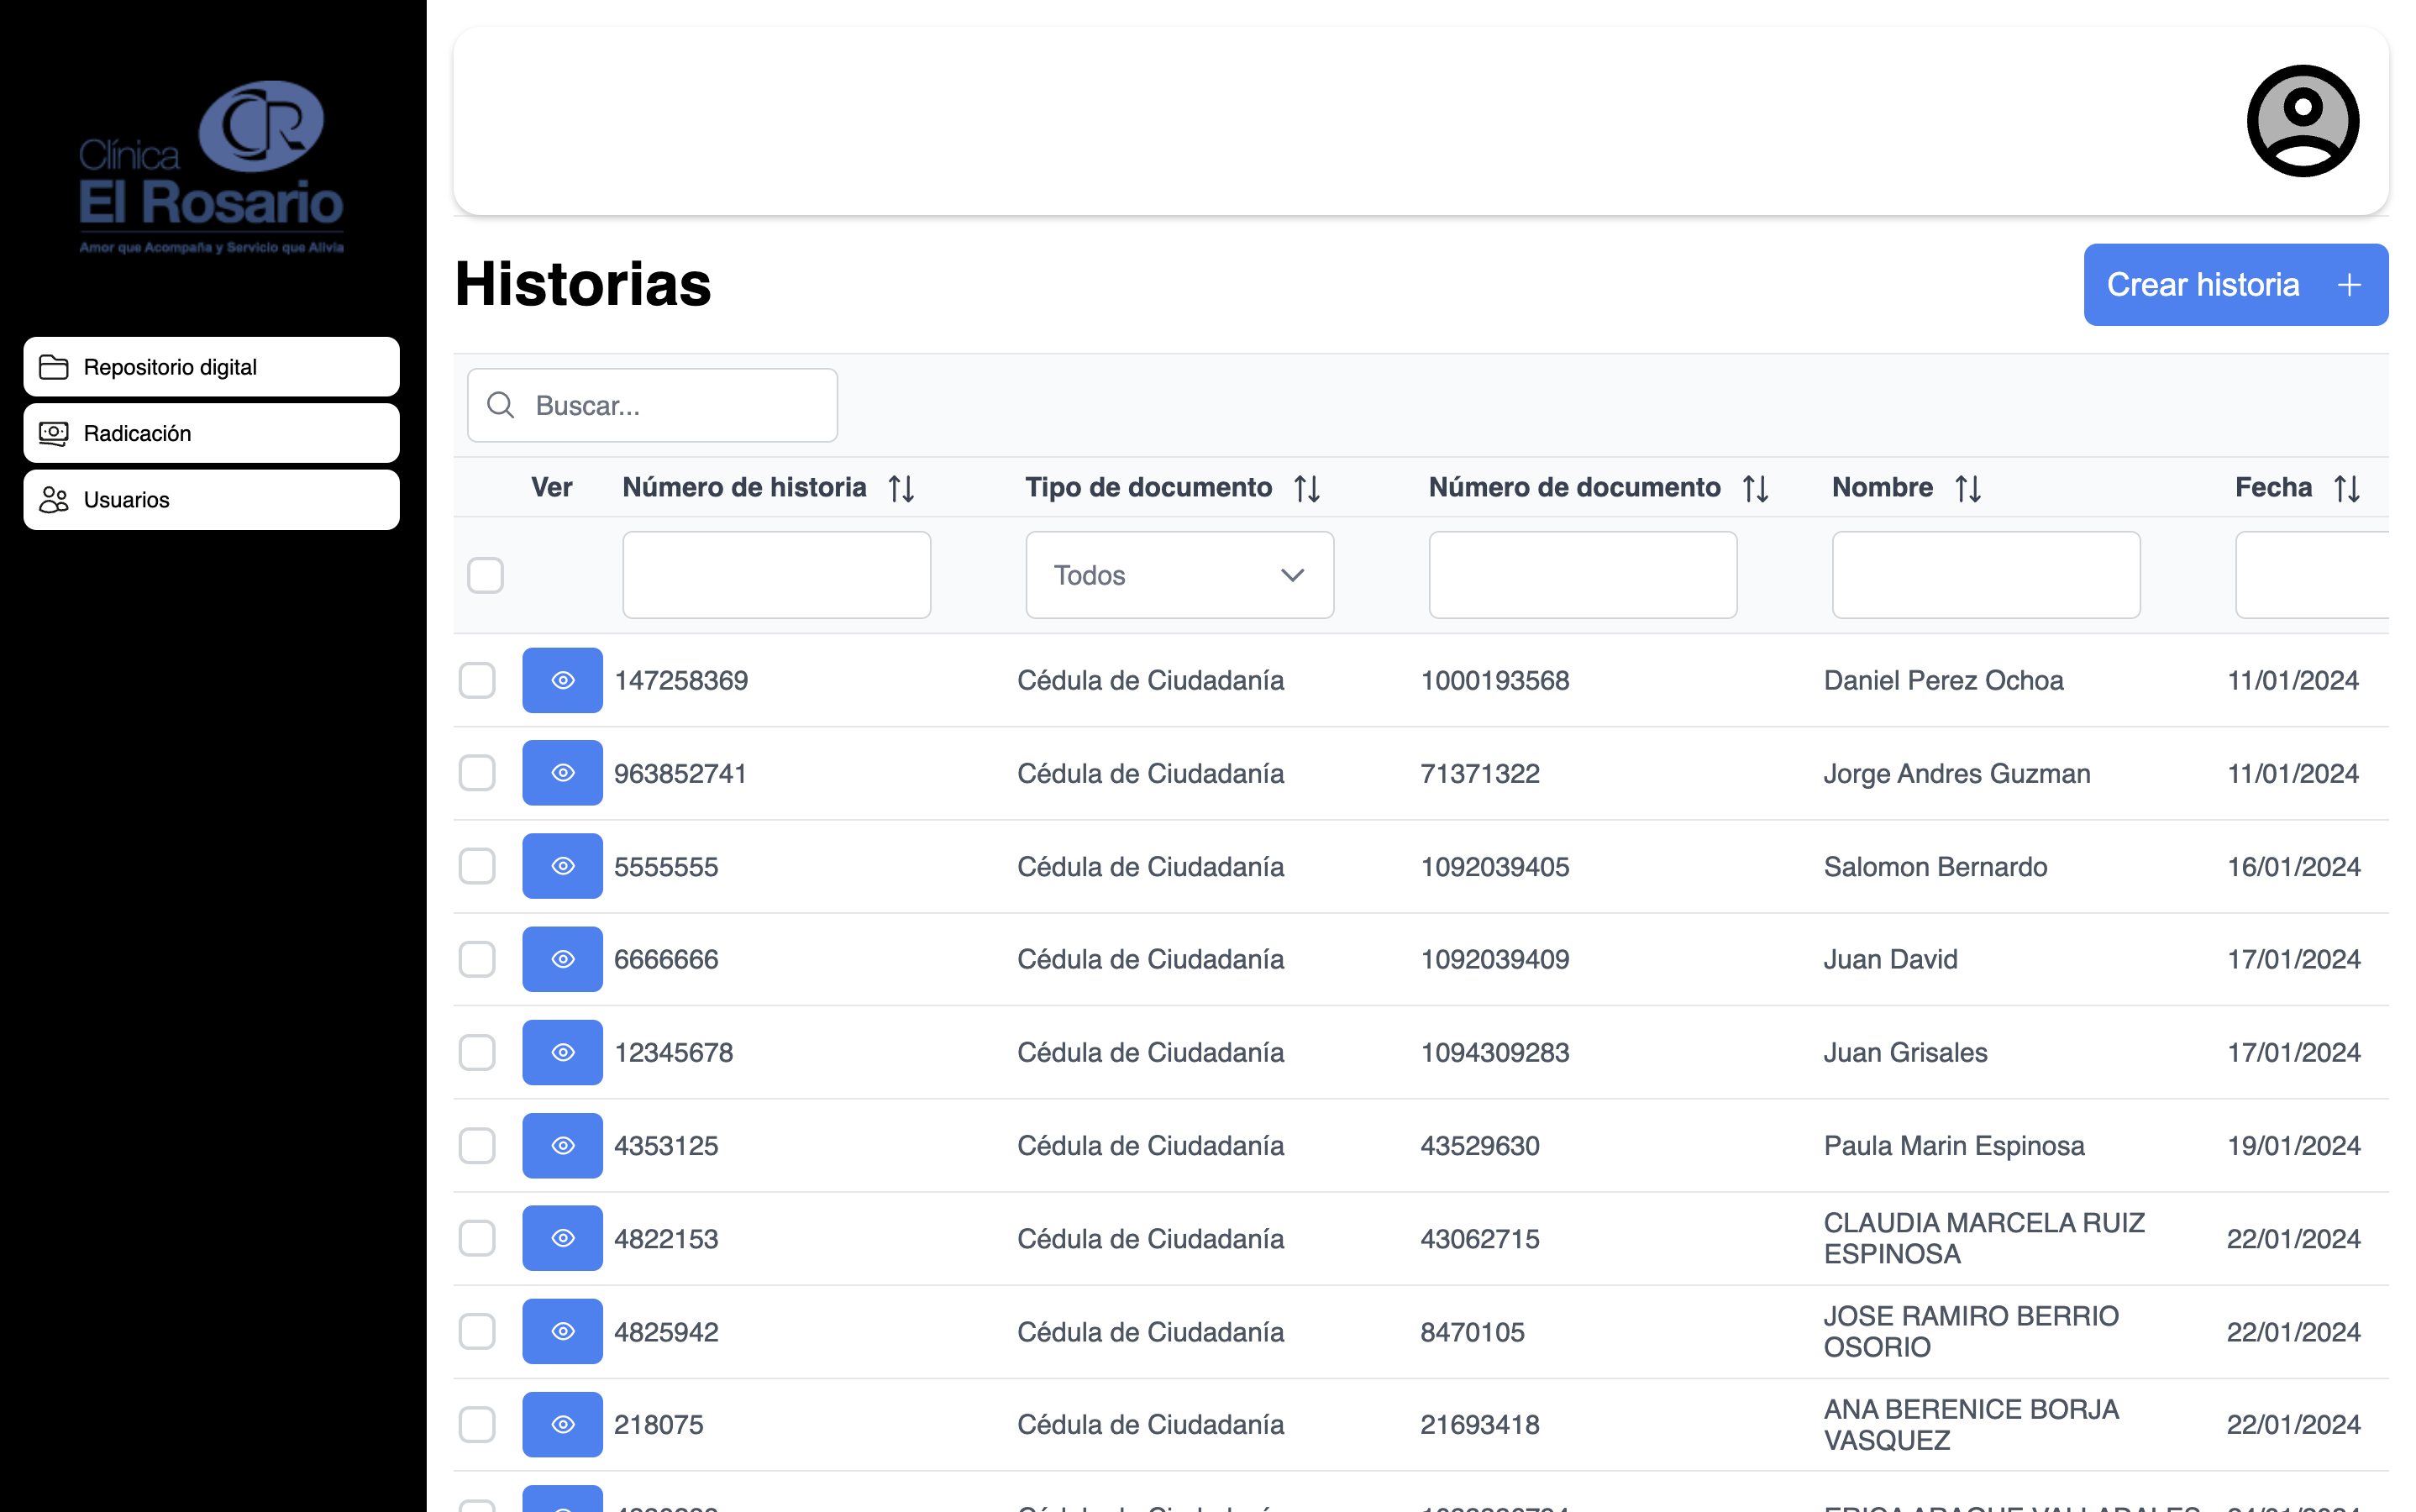This screenshot has width=2416, height=1512.
Task: Click the Crear historia button
Action: point(2236,285)
